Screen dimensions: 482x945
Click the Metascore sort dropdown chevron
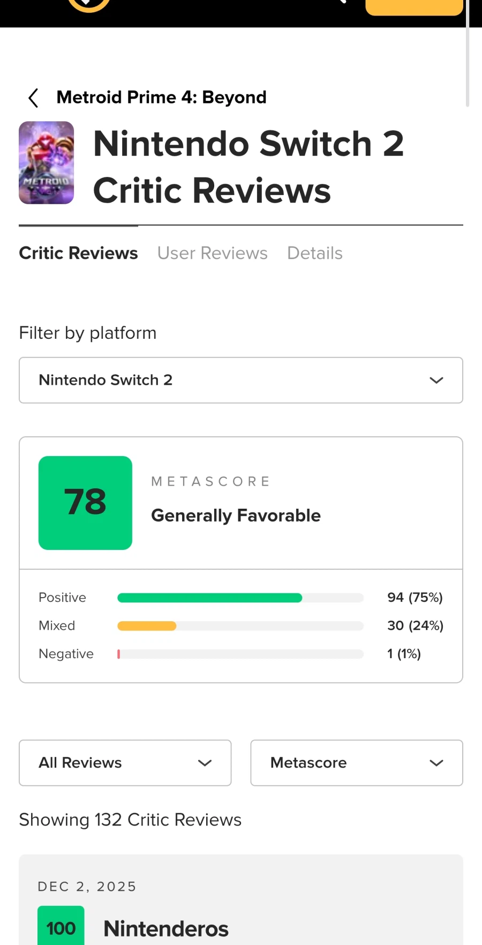(436, 763)
